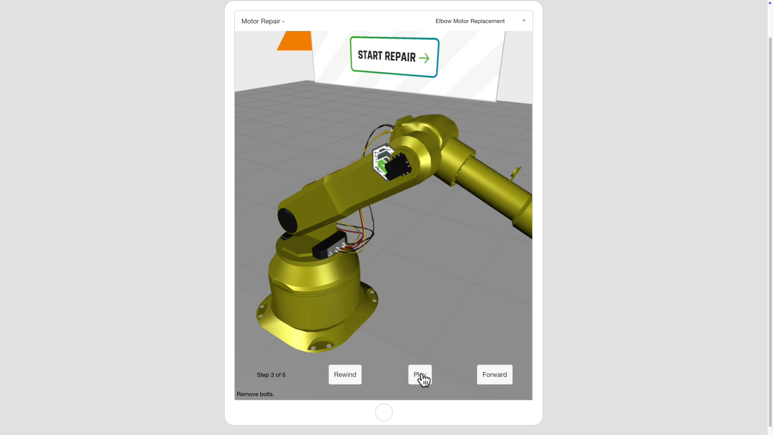Viewport: 773px width, 435px height.
Task: Click the tablet home button circle
Action: click(x=384, y=412)
